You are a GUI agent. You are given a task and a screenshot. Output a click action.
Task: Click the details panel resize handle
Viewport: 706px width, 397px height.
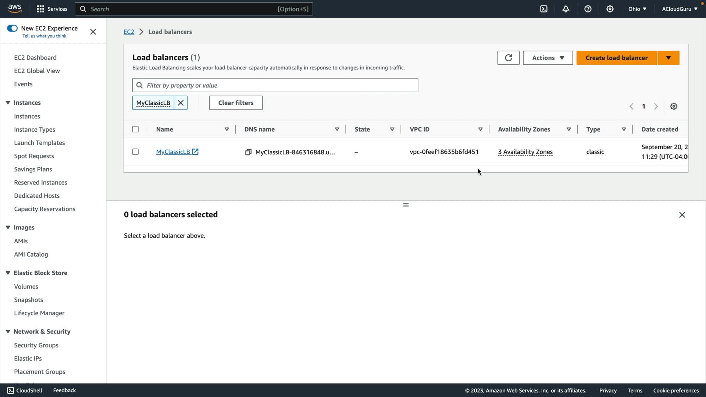point(406,205)
